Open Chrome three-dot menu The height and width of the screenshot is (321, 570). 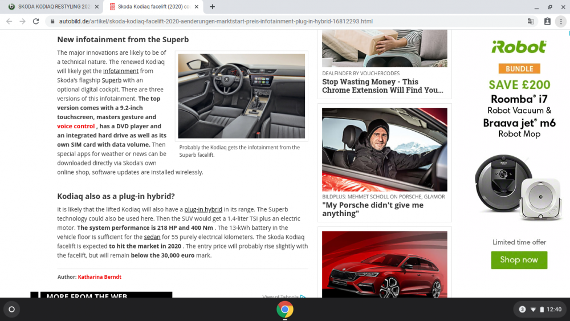[561, 22]
